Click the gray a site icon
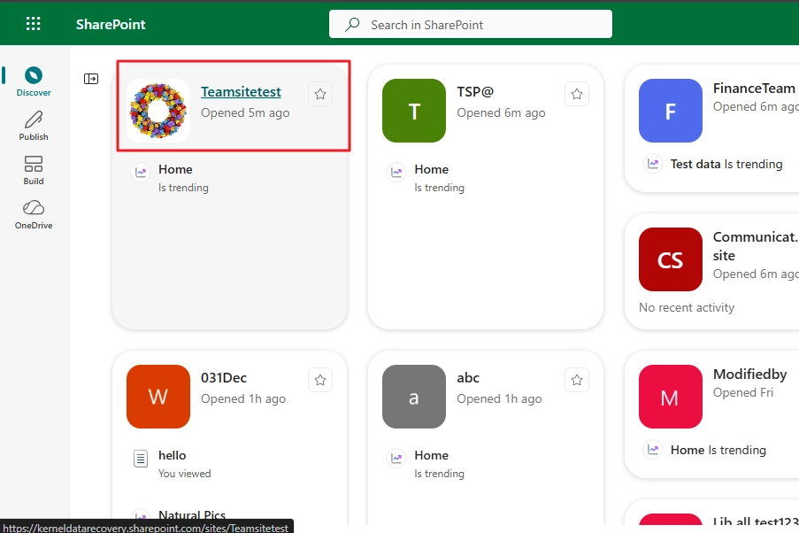 (414, 397)
